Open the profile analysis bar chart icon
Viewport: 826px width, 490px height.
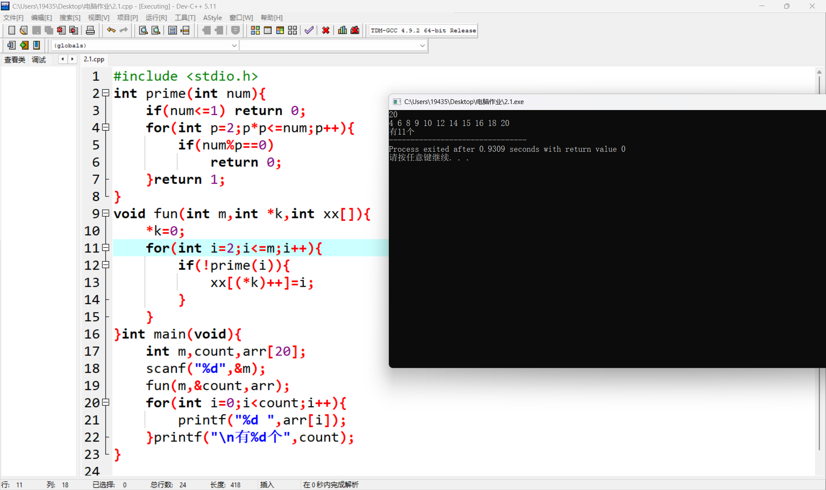342,30
